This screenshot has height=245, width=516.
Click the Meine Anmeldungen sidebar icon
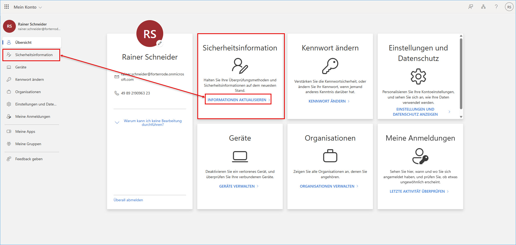[x=9, y=116]
